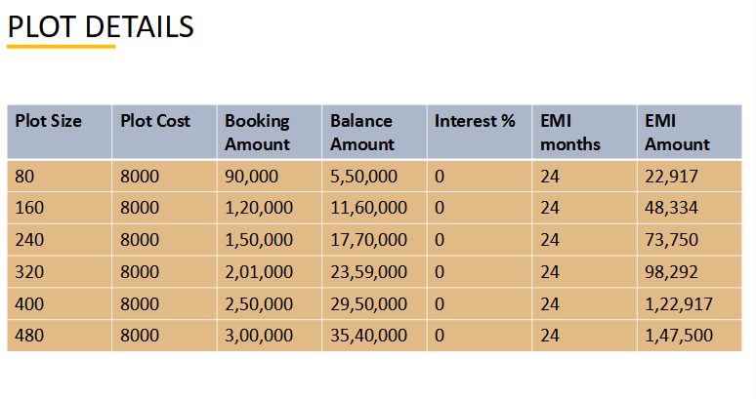Click the booking amount 2,01,000 cell

point(270,272)
